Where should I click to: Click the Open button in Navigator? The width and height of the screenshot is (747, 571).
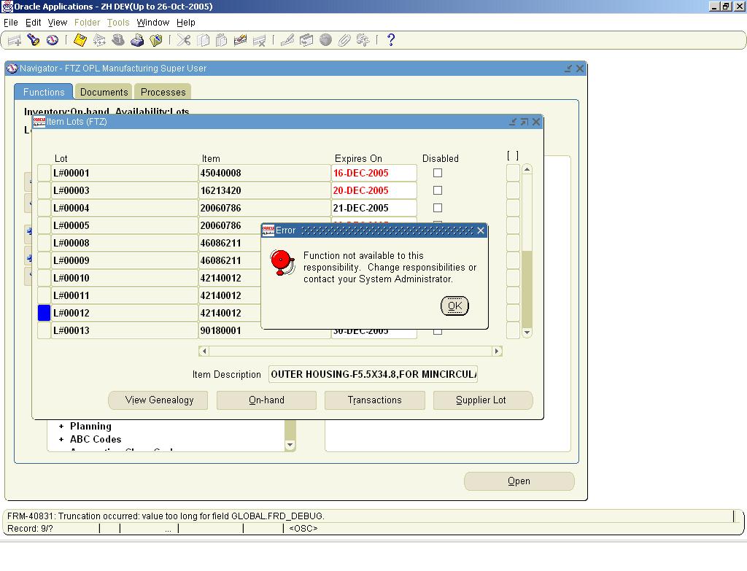tap(519, 481)
